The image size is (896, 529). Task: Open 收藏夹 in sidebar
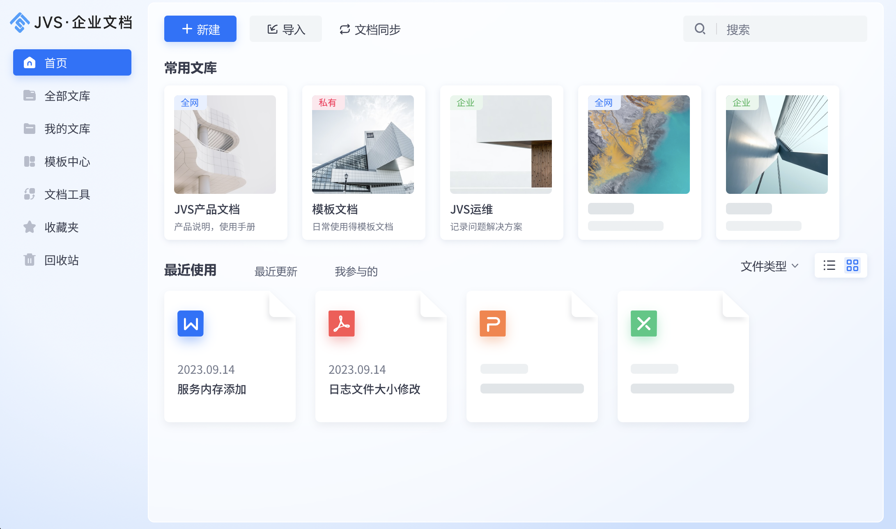pos(72,227)
